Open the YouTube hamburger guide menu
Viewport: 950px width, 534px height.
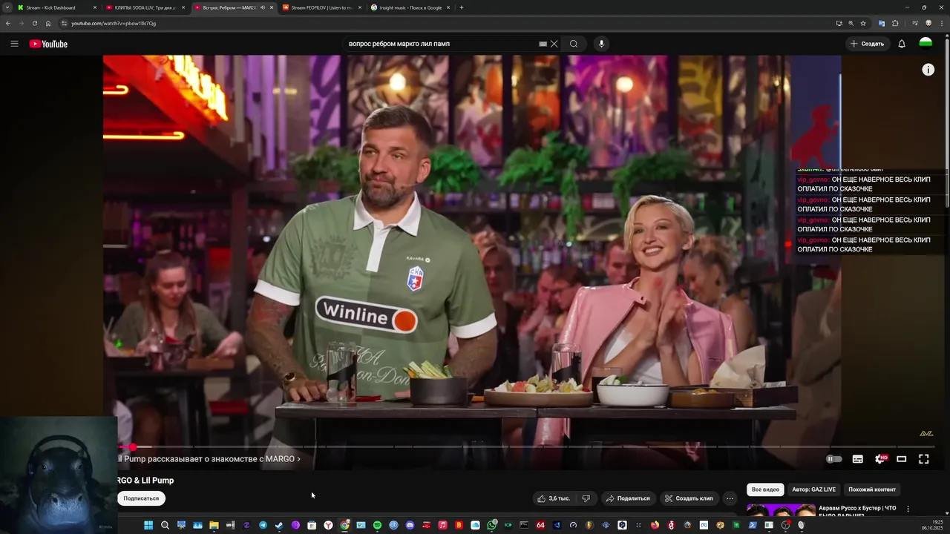(x=14, y=44)
